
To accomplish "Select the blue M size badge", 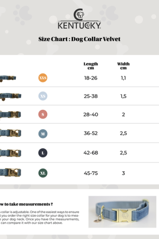I will point(43,134).
